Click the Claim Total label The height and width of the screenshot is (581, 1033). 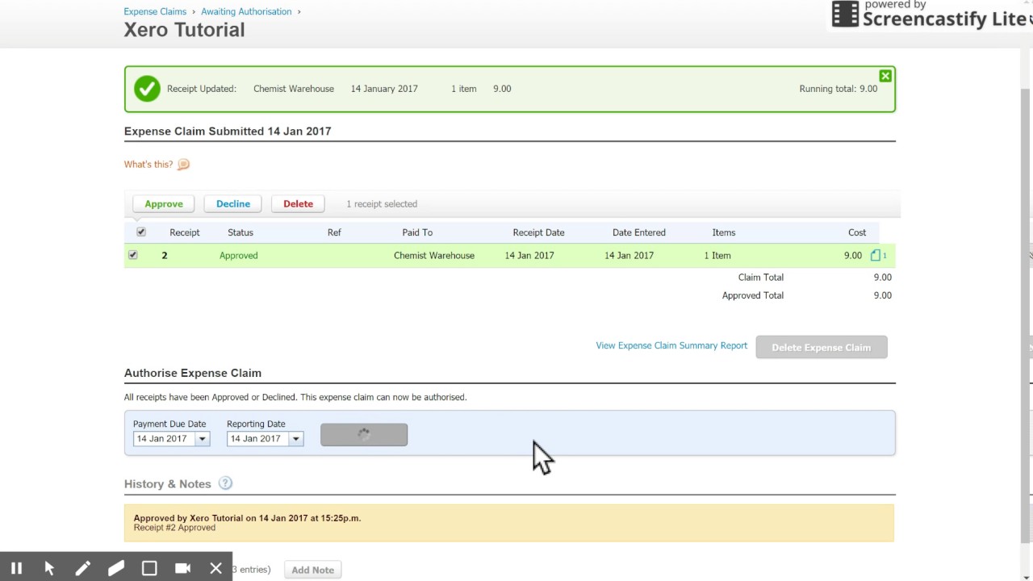(x=761, y=278)
